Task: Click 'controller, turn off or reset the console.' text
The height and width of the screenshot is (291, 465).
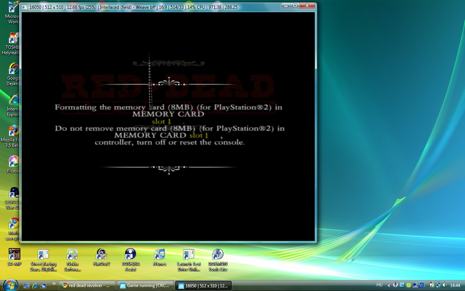Action: [170, 142]
